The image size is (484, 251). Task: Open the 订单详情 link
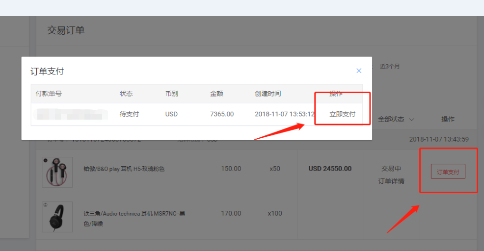click(x=391, y=181)
